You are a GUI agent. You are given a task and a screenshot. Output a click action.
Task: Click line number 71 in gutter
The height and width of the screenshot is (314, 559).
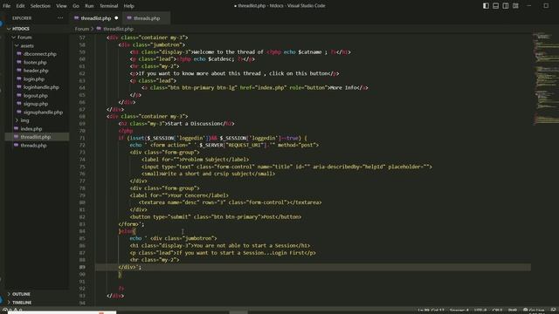coord(82,138)
